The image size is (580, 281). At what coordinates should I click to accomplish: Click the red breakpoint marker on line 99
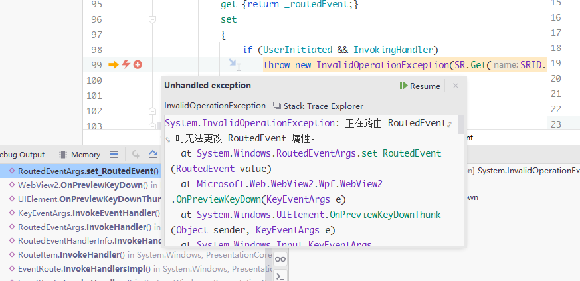click(138, 65)
